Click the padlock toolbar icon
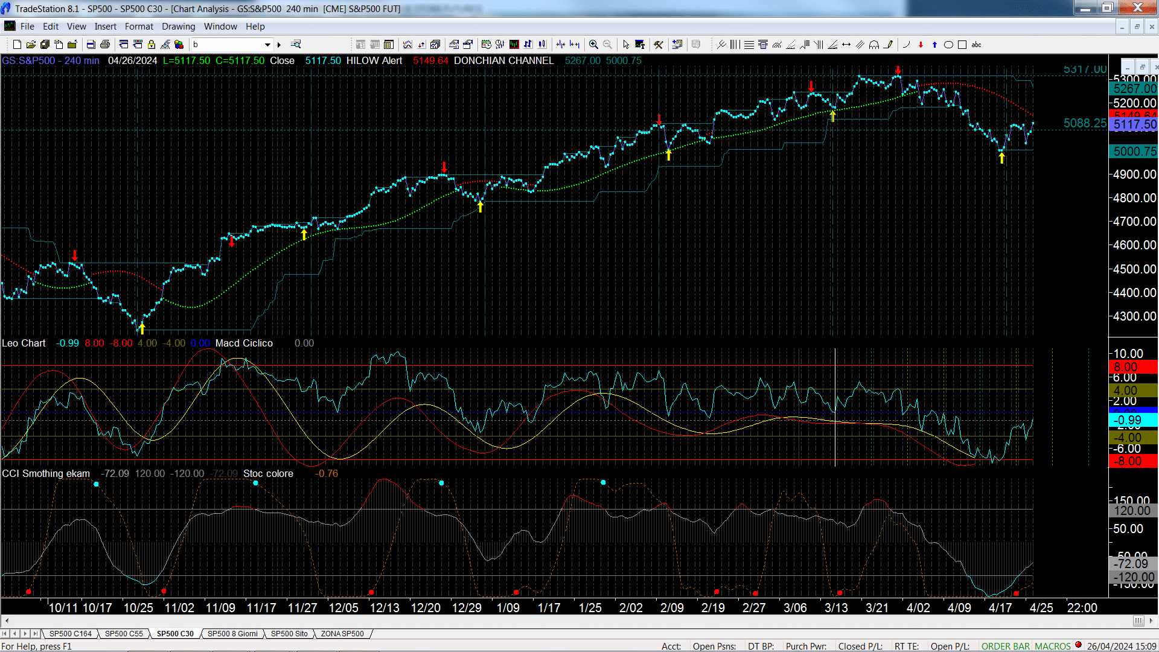 [x=152, y=45]
